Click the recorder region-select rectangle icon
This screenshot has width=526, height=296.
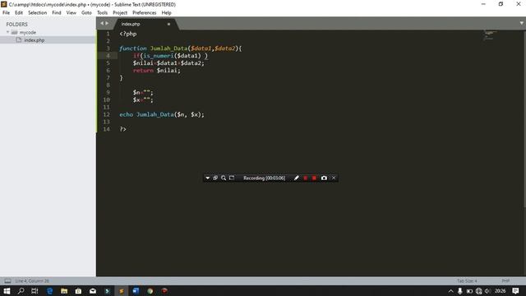232,178
